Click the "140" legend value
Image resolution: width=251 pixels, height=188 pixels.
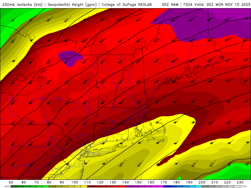coord(125,182)
